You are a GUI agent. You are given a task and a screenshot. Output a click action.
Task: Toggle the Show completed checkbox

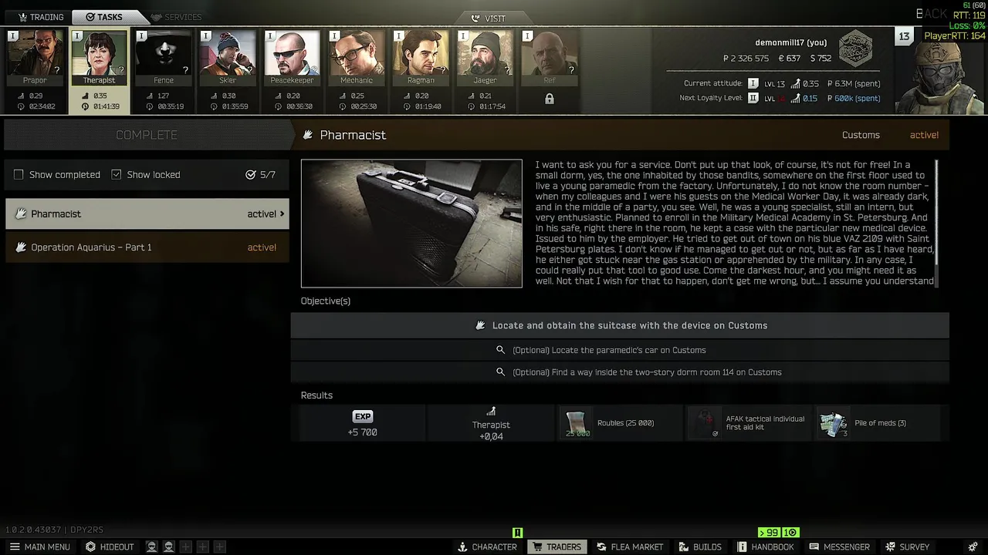[x=19, y=175]
